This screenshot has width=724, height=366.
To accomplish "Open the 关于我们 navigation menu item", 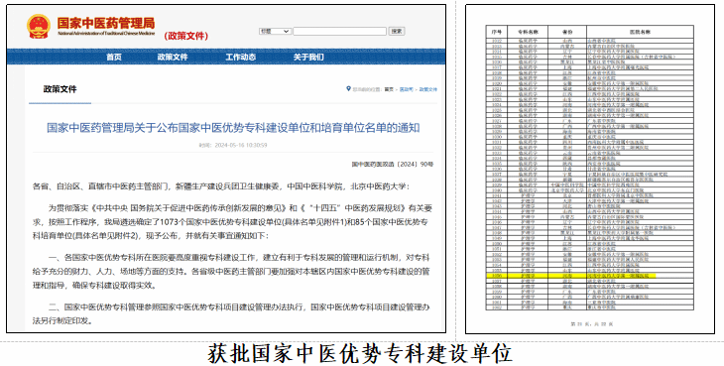I will tap(308, 57).
